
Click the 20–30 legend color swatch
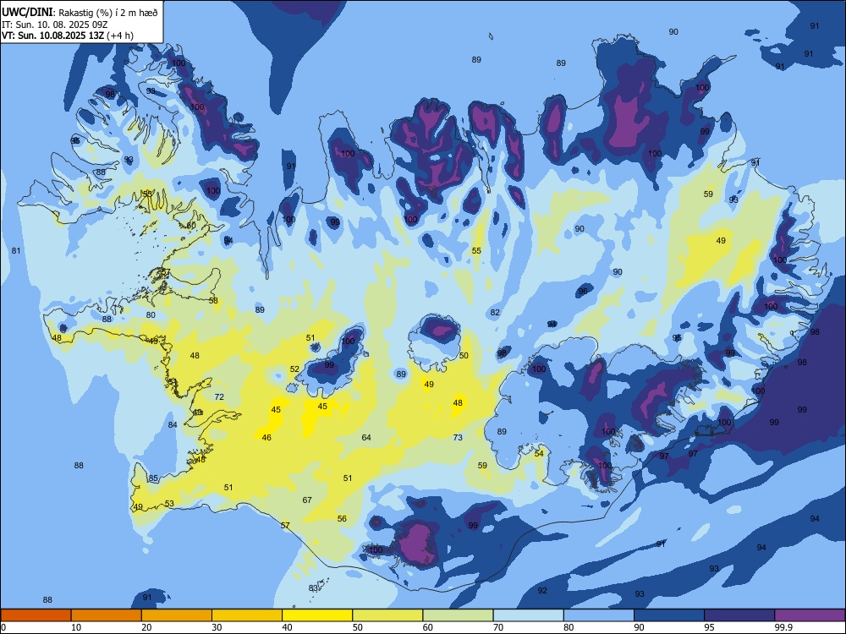pos(177,615)
